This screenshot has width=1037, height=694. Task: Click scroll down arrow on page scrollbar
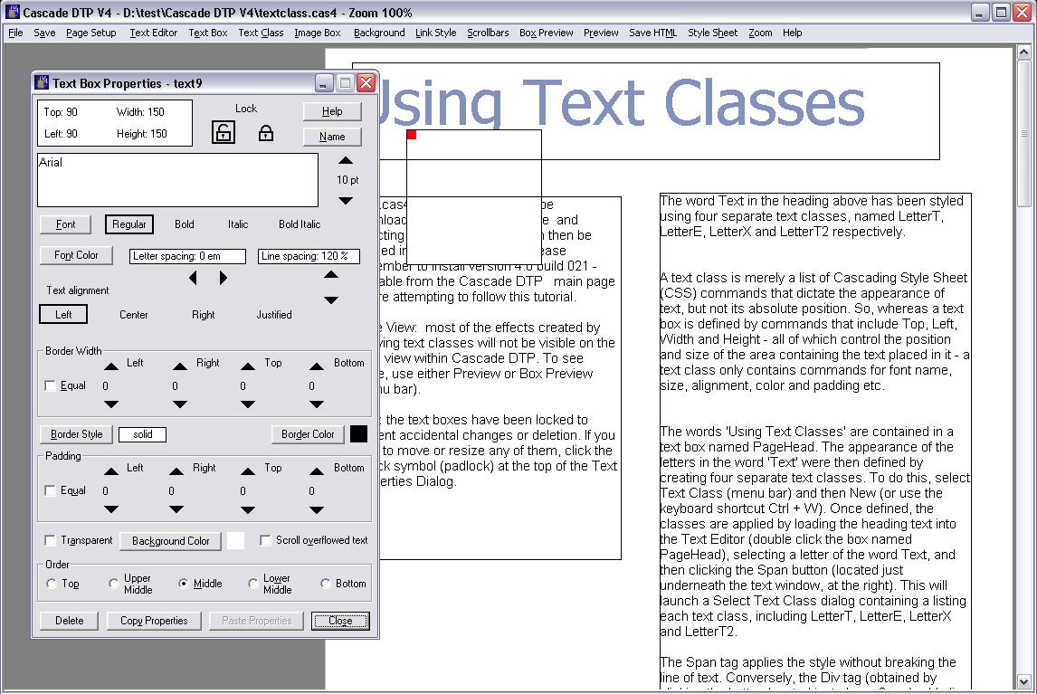tap(1023, 680)
